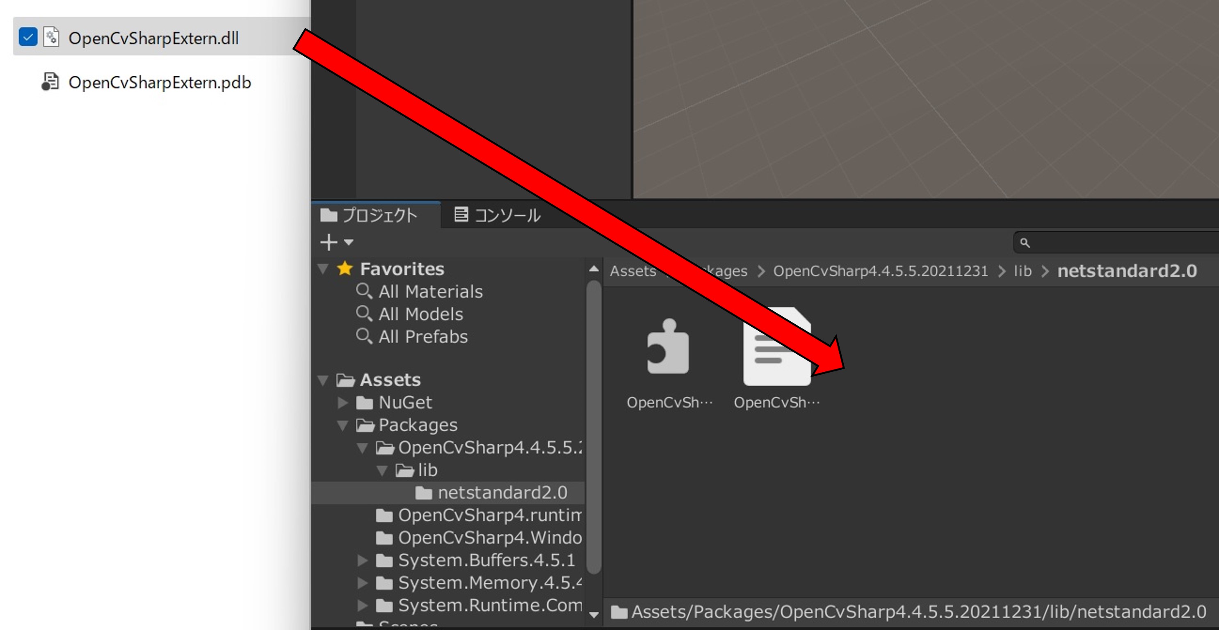The image size is (1219, 630).
Task: Switch to the プロジェクト tab
Action: pyautogui.click(x=376, y=215)
